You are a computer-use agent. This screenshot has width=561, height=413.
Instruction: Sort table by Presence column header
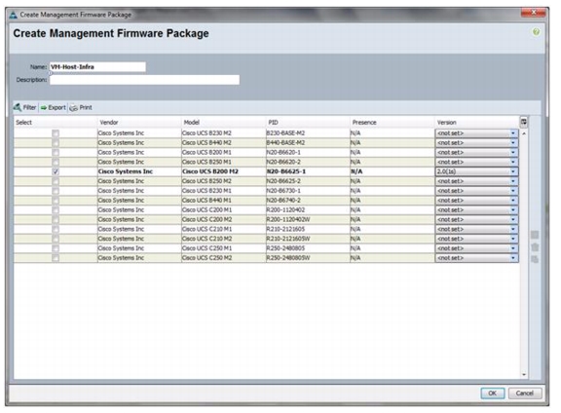click(x=393, y=123)
